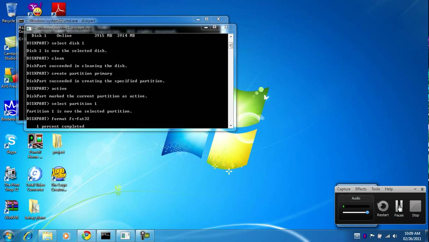The width and height of the screenshot is (429, 242).
Task: Click the Bluetooth tray icon
Action: click(365, 236)
